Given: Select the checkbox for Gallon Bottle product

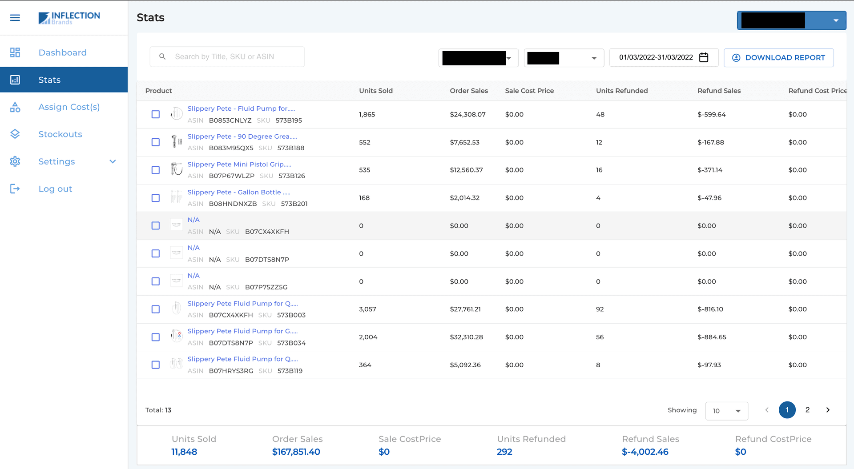Looking at the screenshot, I should [x=155, y=198].
